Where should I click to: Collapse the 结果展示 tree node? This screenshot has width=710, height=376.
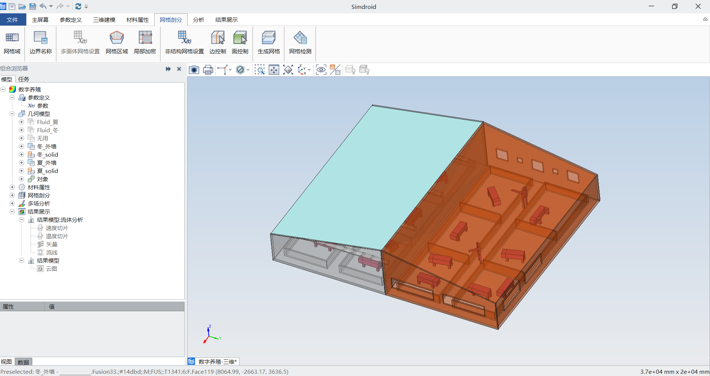pyautogui.click(x=12, y=212)
